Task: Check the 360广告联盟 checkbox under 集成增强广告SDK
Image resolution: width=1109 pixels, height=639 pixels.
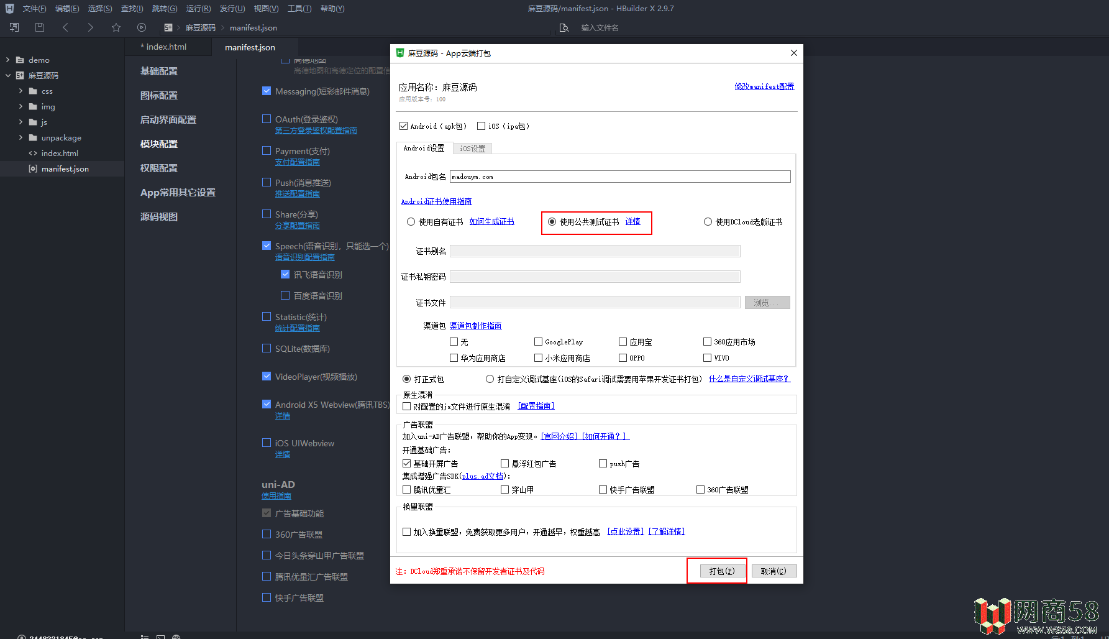Action: pos(700,490)
